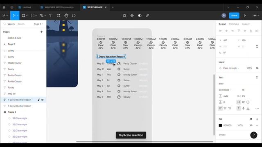Click align bottom icon in Design panel
262x147 pixels.
[251, 31]
